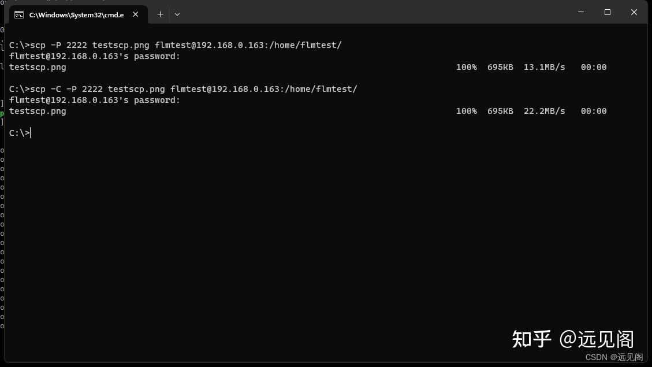Click the 13.1MB/s transfer speed text

pyautogui.click(x=543, y=66)
